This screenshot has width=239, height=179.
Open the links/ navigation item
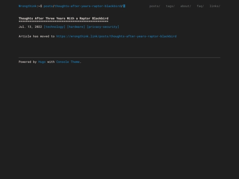[215, 6]
